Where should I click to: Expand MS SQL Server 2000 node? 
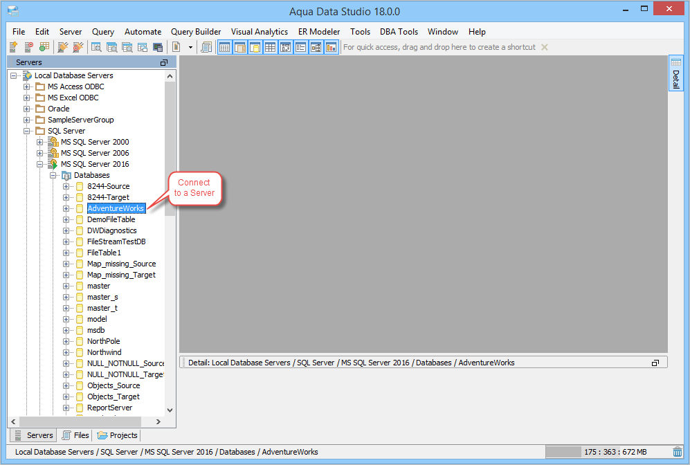coord(40,142)
